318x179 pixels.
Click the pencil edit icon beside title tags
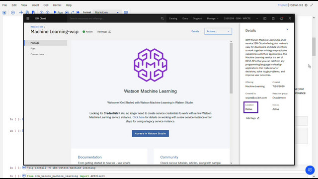(x=110, y=32)
